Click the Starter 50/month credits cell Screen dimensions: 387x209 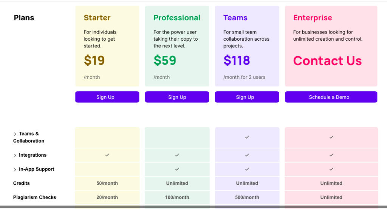coord(107,183)
